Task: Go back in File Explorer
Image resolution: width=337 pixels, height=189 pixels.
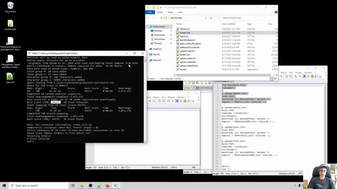Action: coord(148,18)
